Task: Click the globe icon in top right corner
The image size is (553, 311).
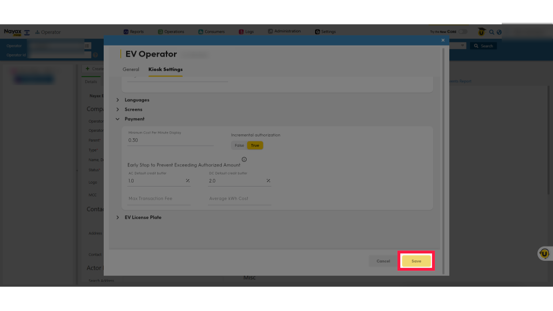Action: 499,32
